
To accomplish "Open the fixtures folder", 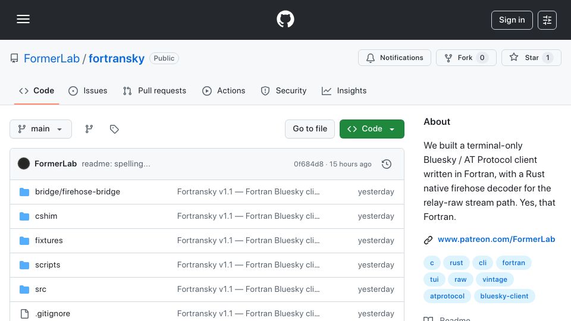I will [49, 241].
